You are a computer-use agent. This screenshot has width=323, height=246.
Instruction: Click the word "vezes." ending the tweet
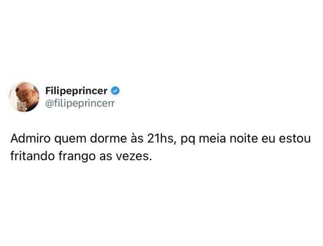click(134, 157)
